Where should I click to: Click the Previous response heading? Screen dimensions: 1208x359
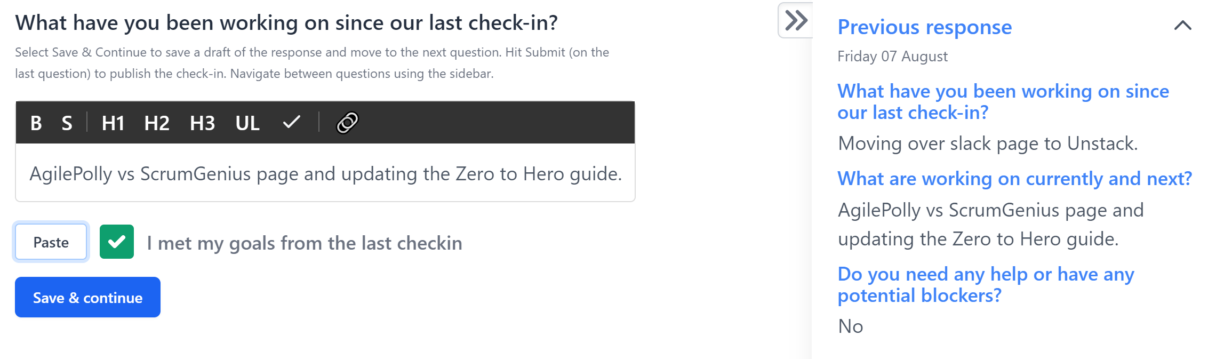pos(924,26)
